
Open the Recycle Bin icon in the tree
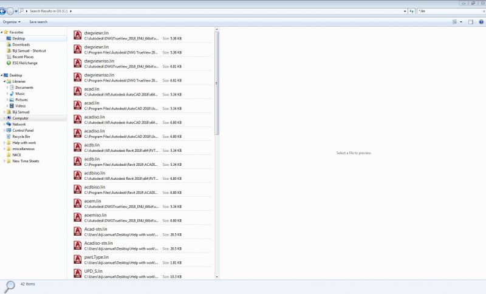(x=9, y=137)
